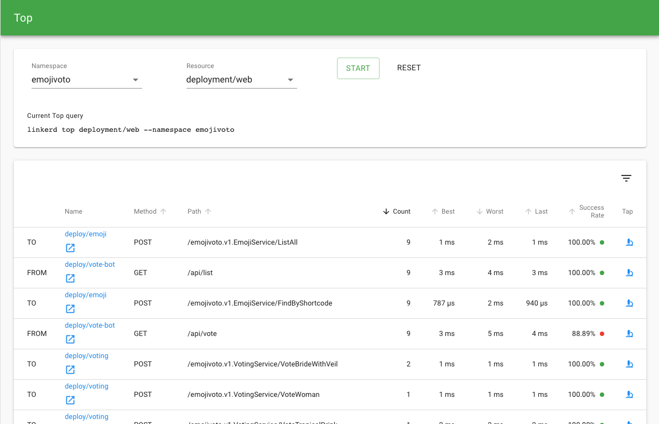
Task: Open deploy/voting link in VoteWoman row
Action: pyautogui.click(x=86, y=386)
